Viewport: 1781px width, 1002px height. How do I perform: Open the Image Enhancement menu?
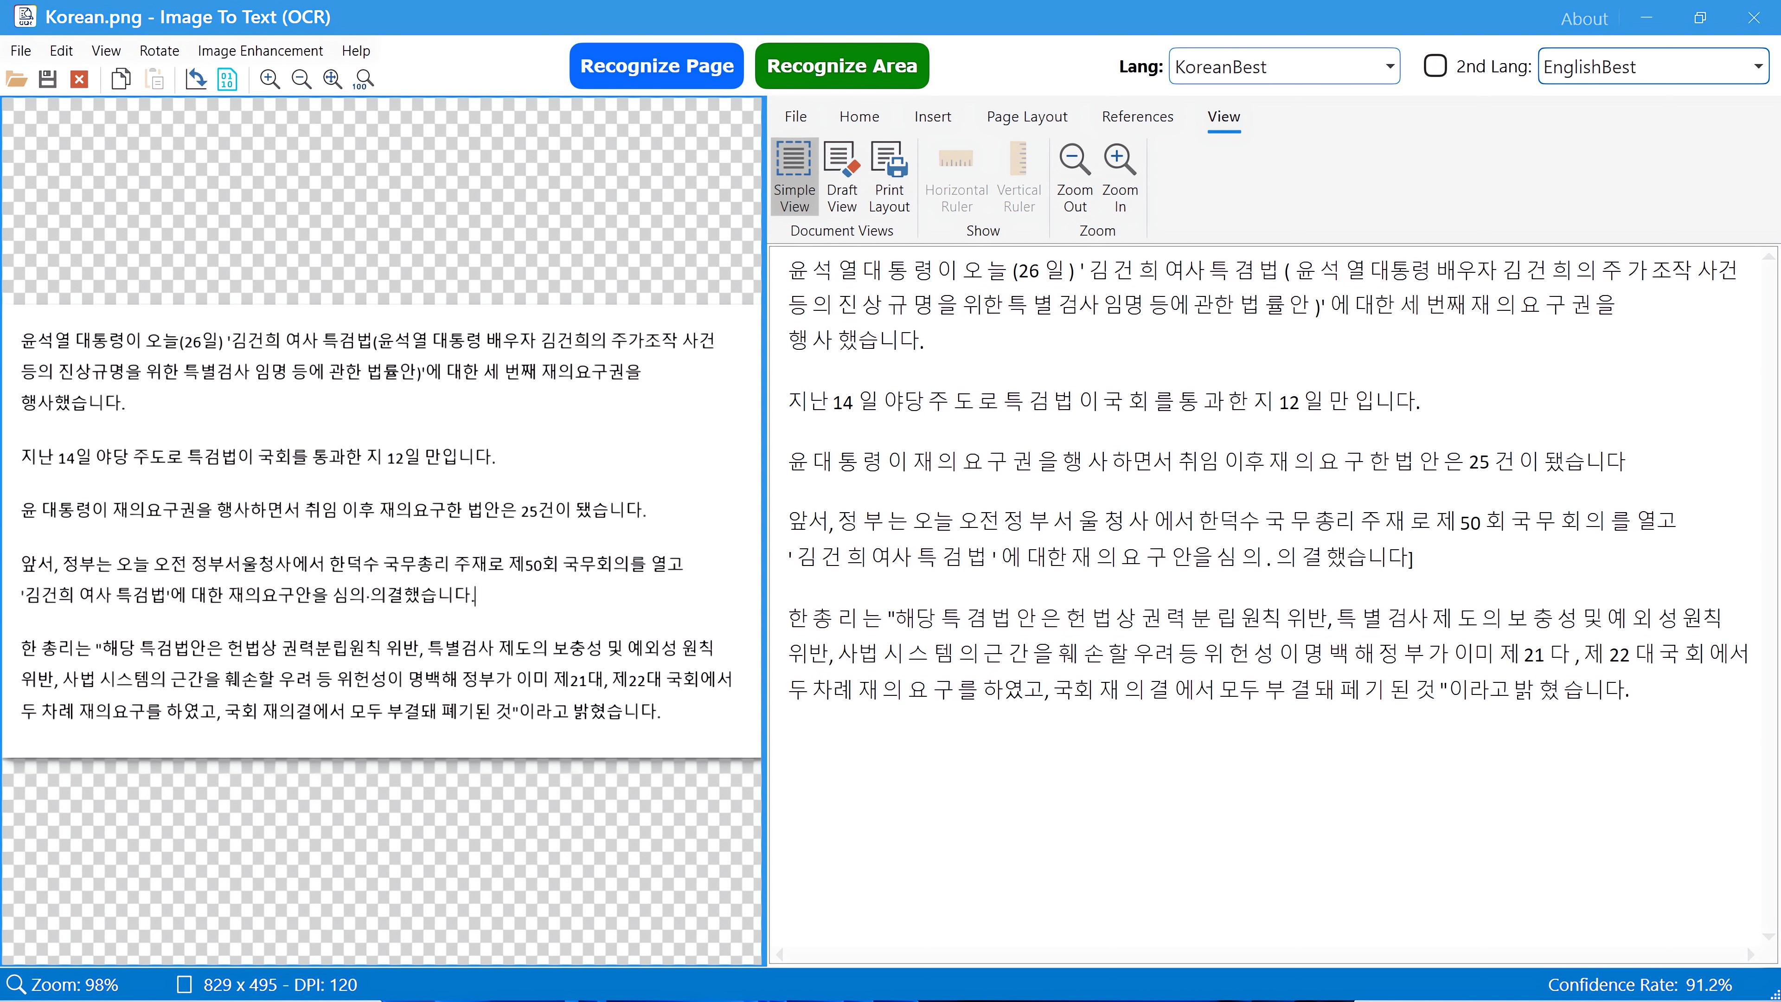tap(260, 51)
